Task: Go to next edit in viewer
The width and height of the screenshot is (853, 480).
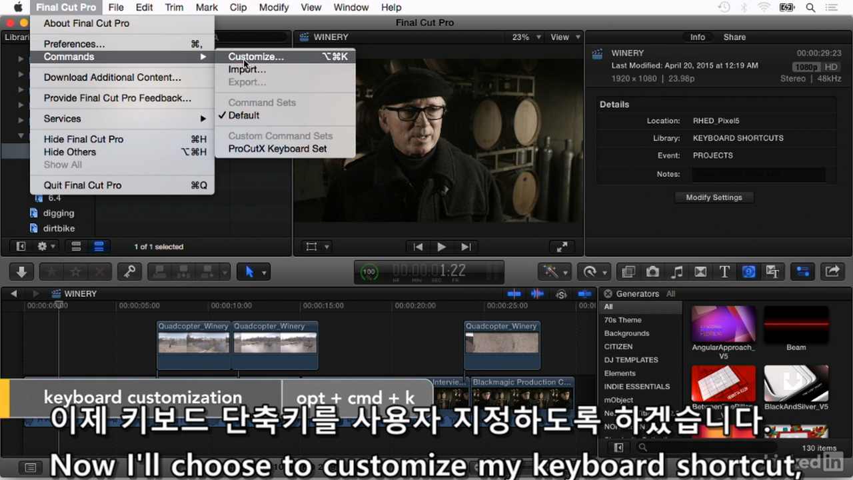Action: point(466,247)
